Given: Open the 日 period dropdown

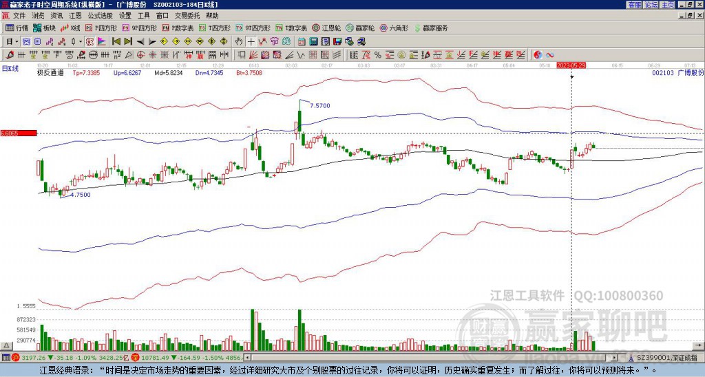Looking at the screenshot, I should coord(12,41).
